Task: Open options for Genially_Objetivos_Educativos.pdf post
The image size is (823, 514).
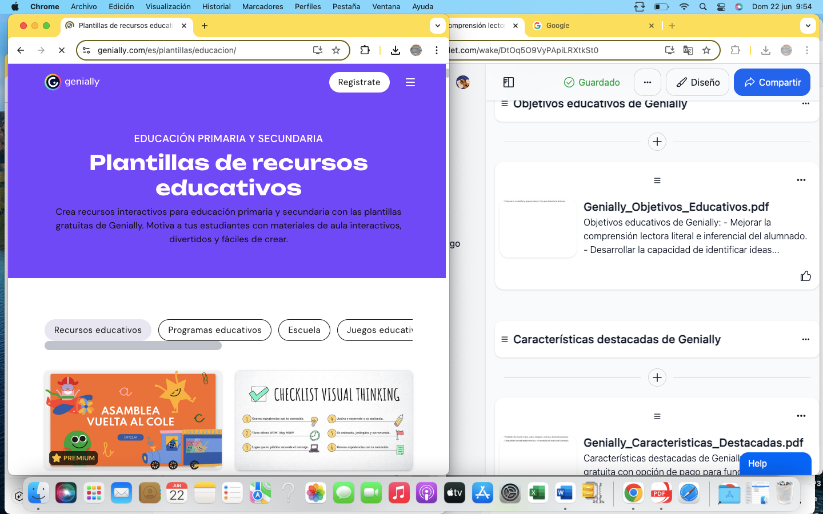Action: pyautogui.click(x=801, y=180)
